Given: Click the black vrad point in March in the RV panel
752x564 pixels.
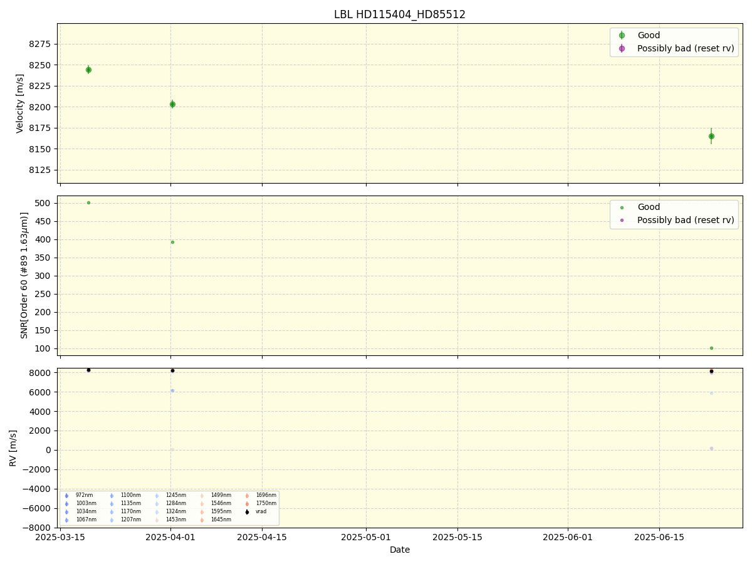Looking at the screenshot, I should click(88, 370).
